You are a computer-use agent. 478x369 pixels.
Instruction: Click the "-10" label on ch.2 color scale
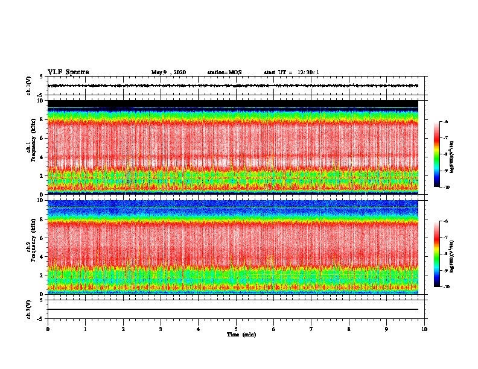pyautogui.click(x=447, y=287)
